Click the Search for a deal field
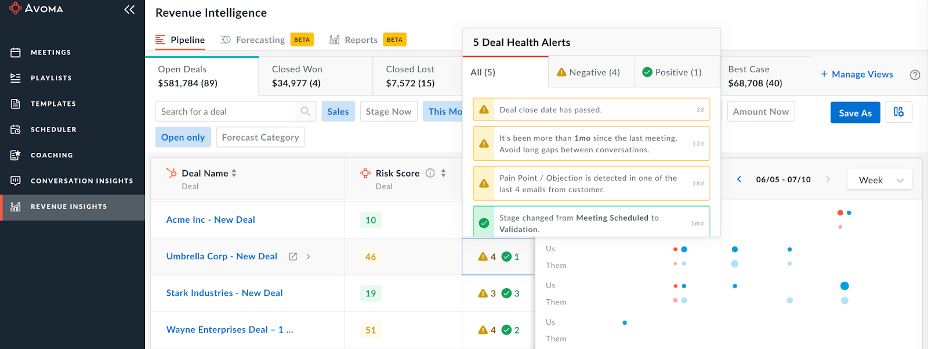Screen dimensions: 928x349 [226, 112]
